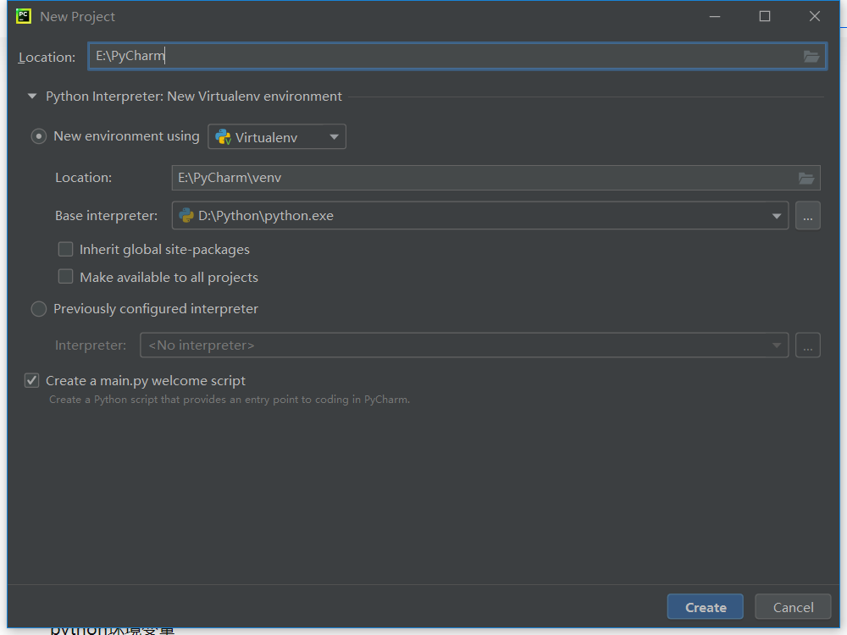Click Cancel button
The width and height of the screenshot is (847, 635).
(793, 607)
